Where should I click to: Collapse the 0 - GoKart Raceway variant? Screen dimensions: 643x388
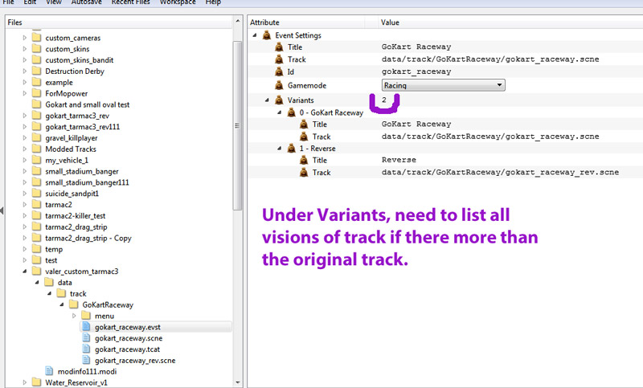279,112
